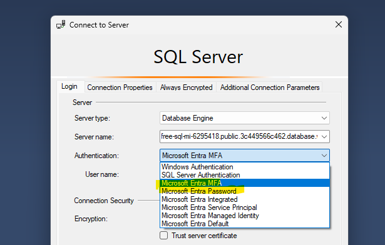Select Microsoft Entra Default option
This screenshot has height=245, width=385.
tap(245, 224)
